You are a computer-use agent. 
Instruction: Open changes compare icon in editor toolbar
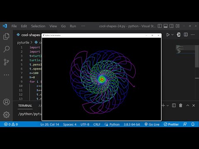coord(179,35)
